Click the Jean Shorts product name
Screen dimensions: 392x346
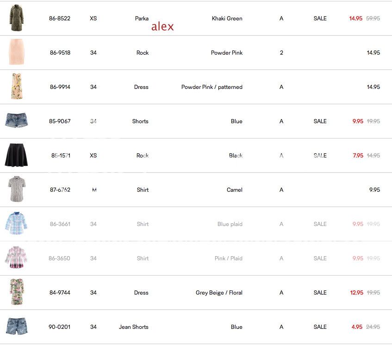133,327
